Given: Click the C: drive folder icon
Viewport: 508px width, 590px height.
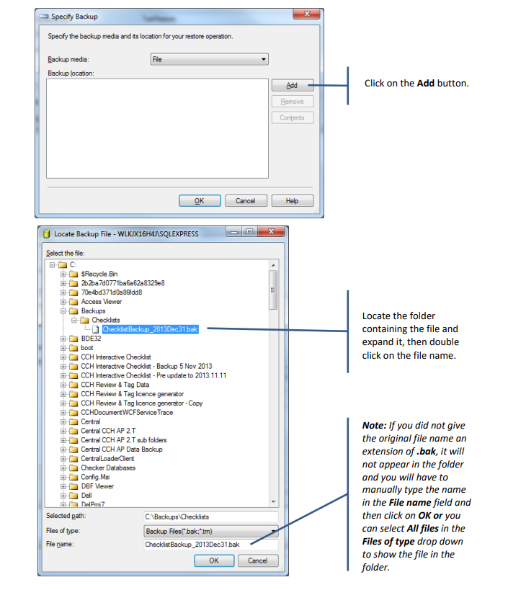Looking at the screenshot, I should click(63, 265).
